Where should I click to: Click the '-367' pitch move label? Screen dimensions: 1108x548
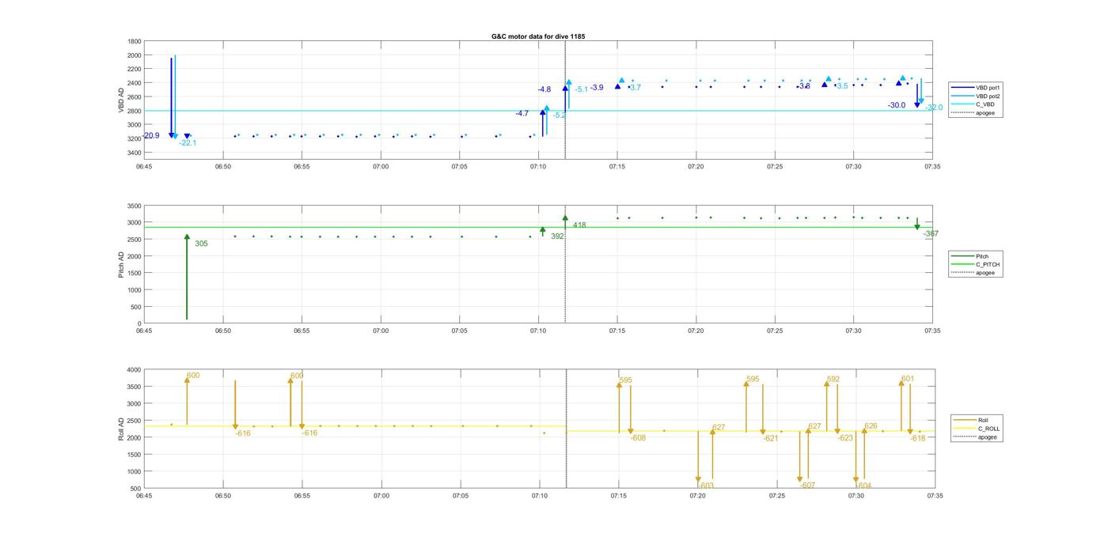pyautogui.click(x=931, y=234)
